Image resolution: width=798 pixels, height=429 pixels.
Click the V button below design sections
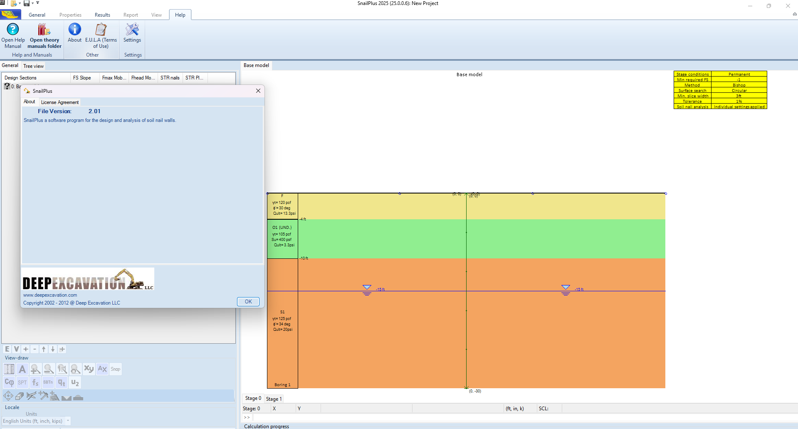point(16,349)
